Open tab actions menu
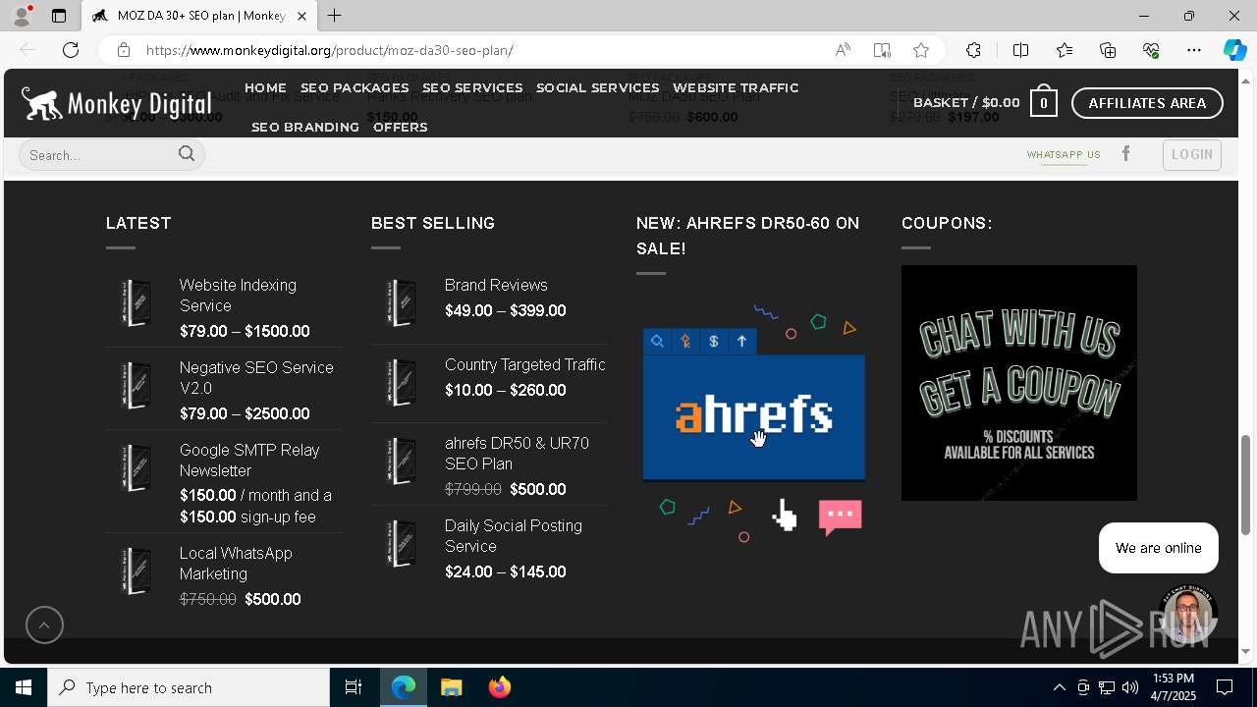1257x707 pixels. (59, 16)
